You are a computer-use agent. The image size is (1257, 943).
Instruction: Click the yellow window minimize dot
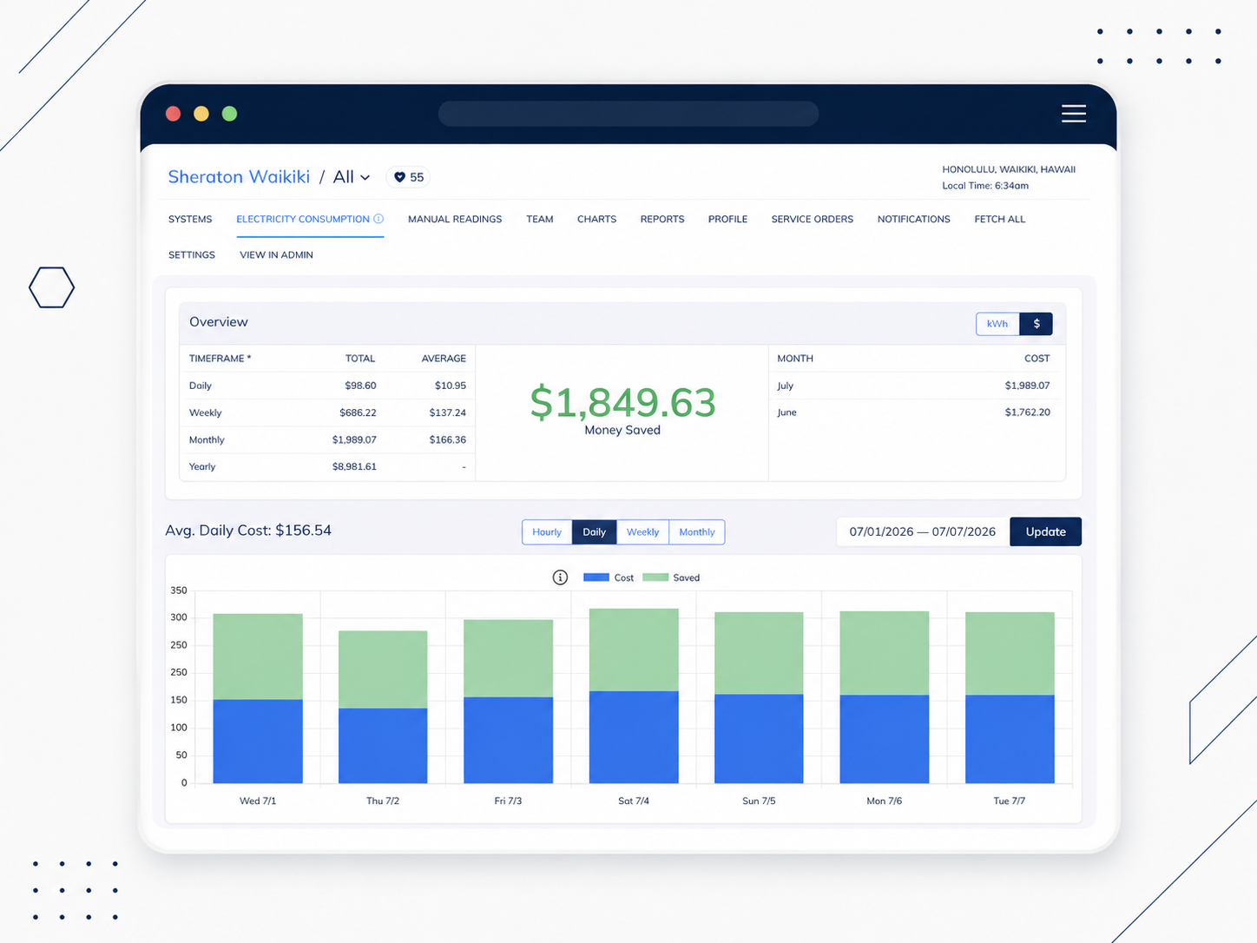201,114
